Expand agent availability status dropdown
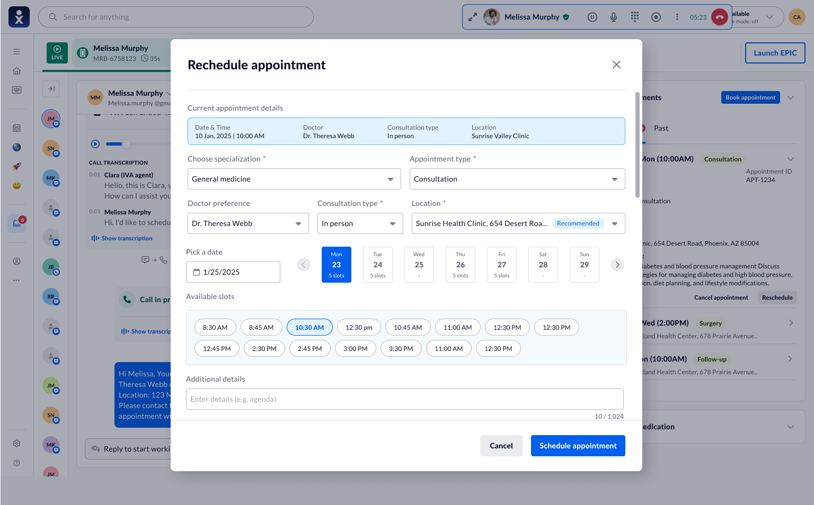Viewport: 814px width, 505px height. pyautogui.click(x=769, y=17)
